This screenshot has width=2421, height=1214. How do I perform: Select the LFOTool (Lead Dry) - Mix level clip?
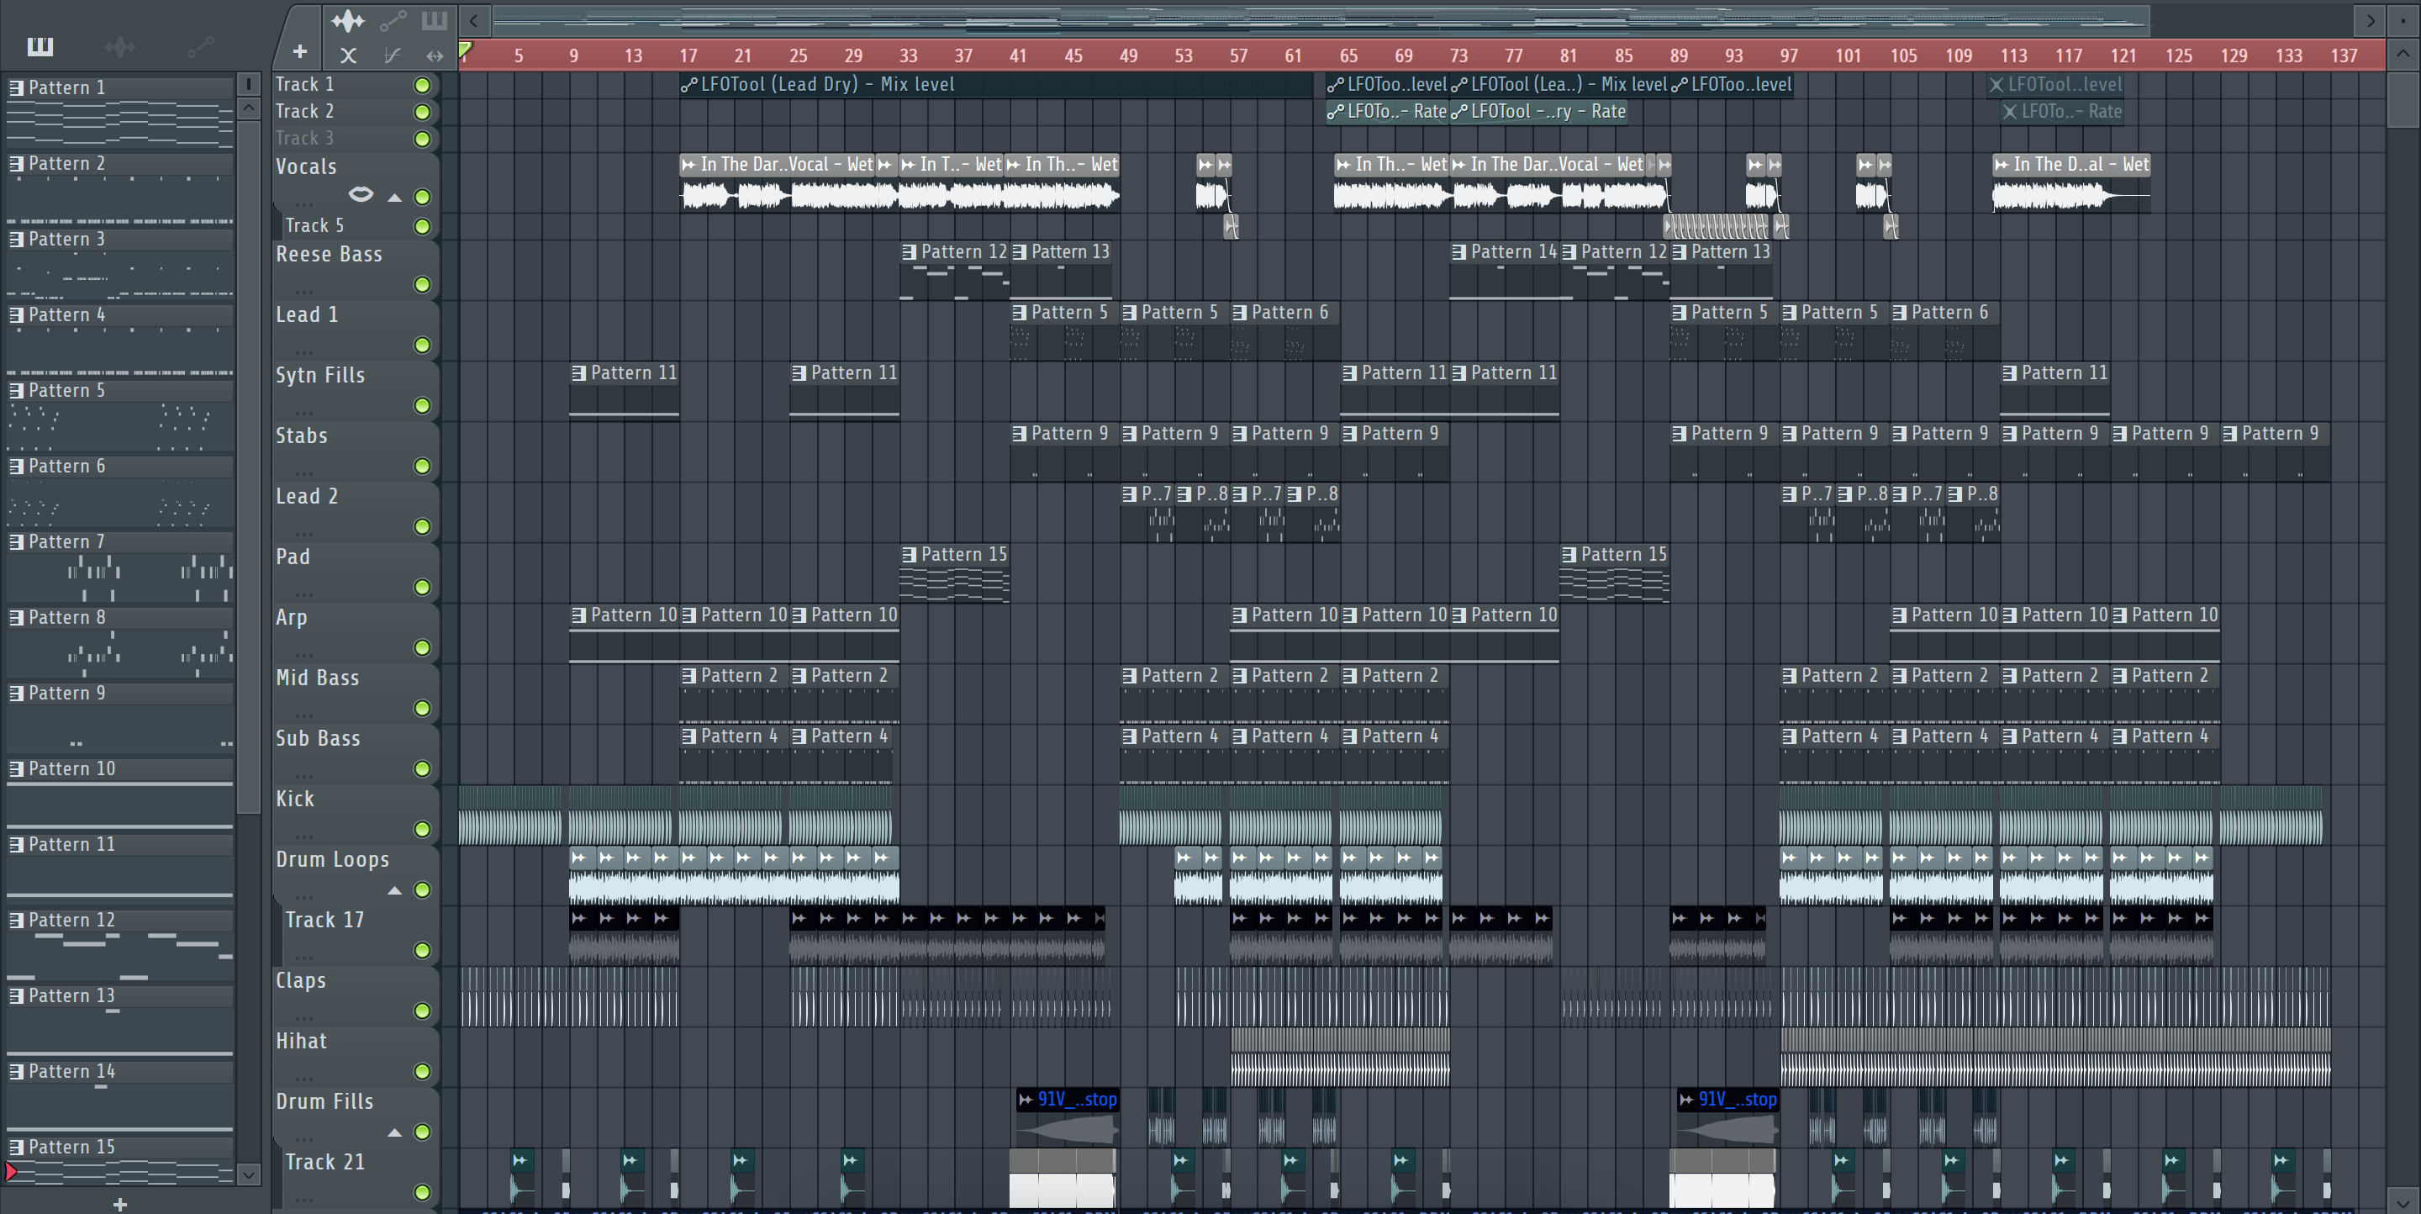click(x=996, y=85)
